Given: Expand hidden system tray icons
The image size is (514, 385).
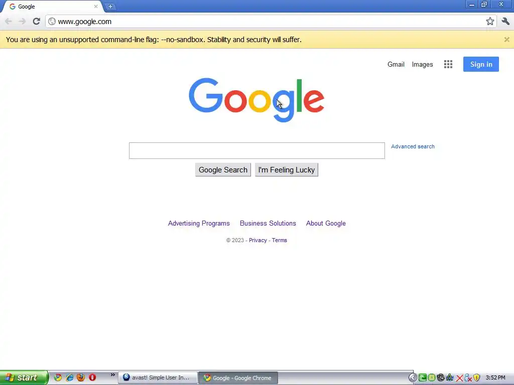Looking at the screenshot, I should (413, 378).
